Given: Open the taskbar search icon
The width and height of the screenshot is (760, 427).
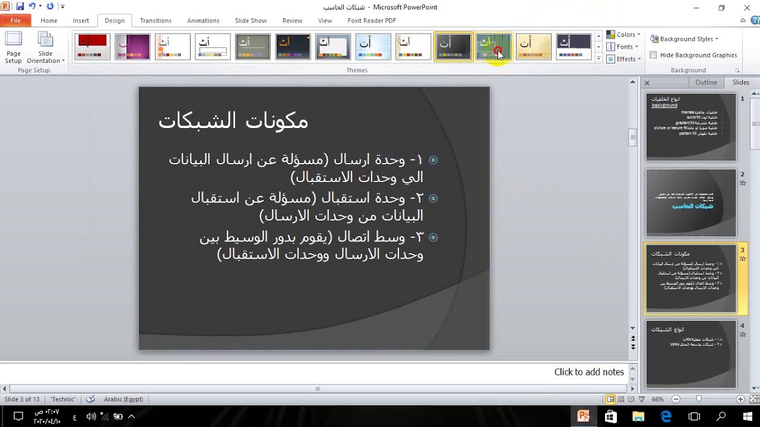Looking at the screenshot, I should [x=721, y=416].
